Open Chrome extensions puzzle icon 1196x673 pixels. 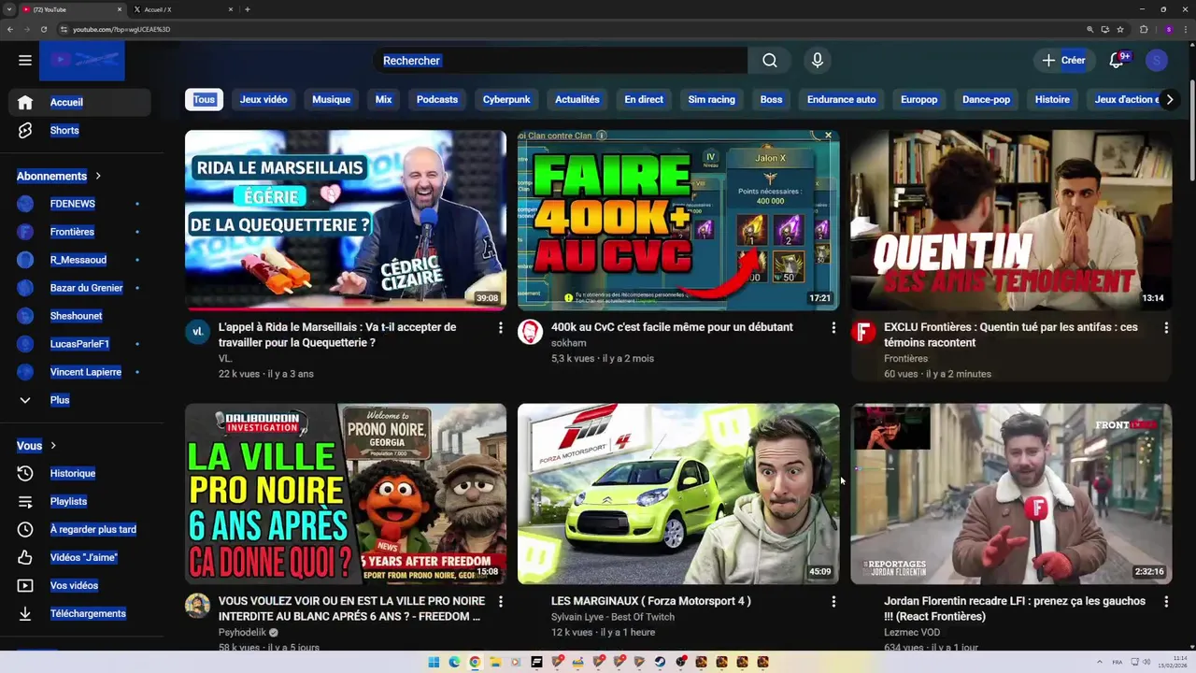(1144, 29)
